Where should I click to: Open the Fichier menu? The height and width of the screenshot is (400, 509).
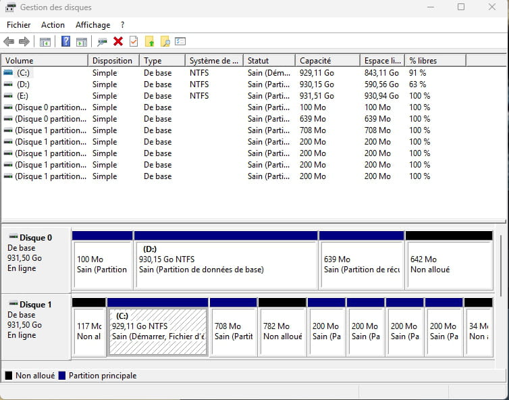(19, 25)
